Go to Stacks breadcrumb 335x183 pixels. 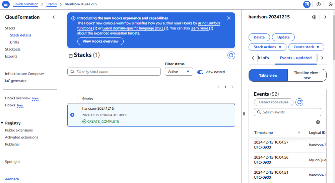coord(52,4)
